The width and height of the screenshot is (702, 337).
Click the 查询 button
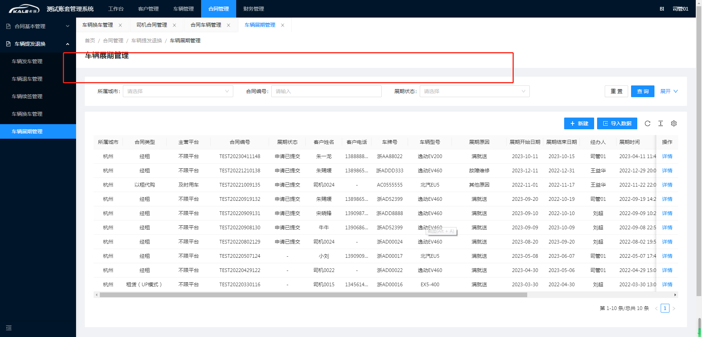(x=643, y=91)
